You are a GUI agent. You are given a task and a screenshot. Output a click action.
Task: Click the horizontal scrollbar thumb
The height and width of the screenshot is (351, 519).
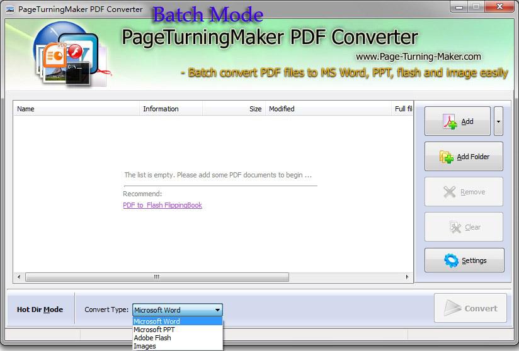(157, 277)
